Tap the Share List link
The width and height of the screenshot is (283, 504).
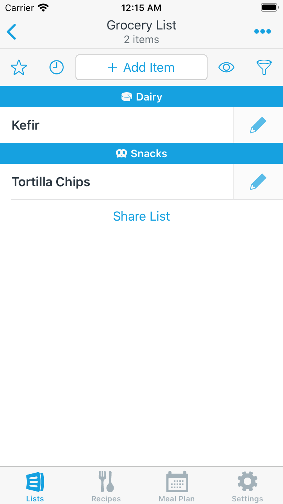pyautogui.click(x=141, y=216)
